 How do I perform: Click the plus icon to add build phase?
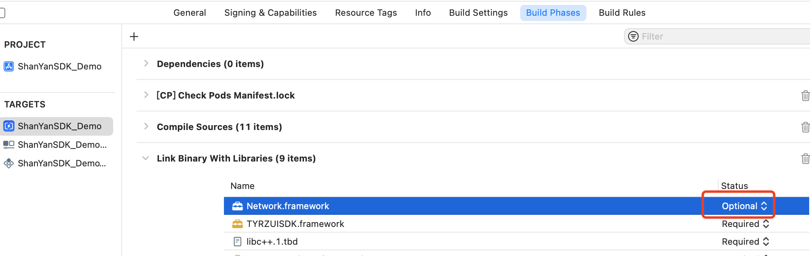(x=134, y=36)
